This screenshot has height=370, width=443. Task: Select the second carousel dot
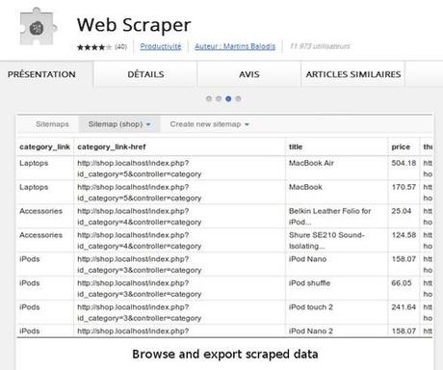(x=219, y=98)
